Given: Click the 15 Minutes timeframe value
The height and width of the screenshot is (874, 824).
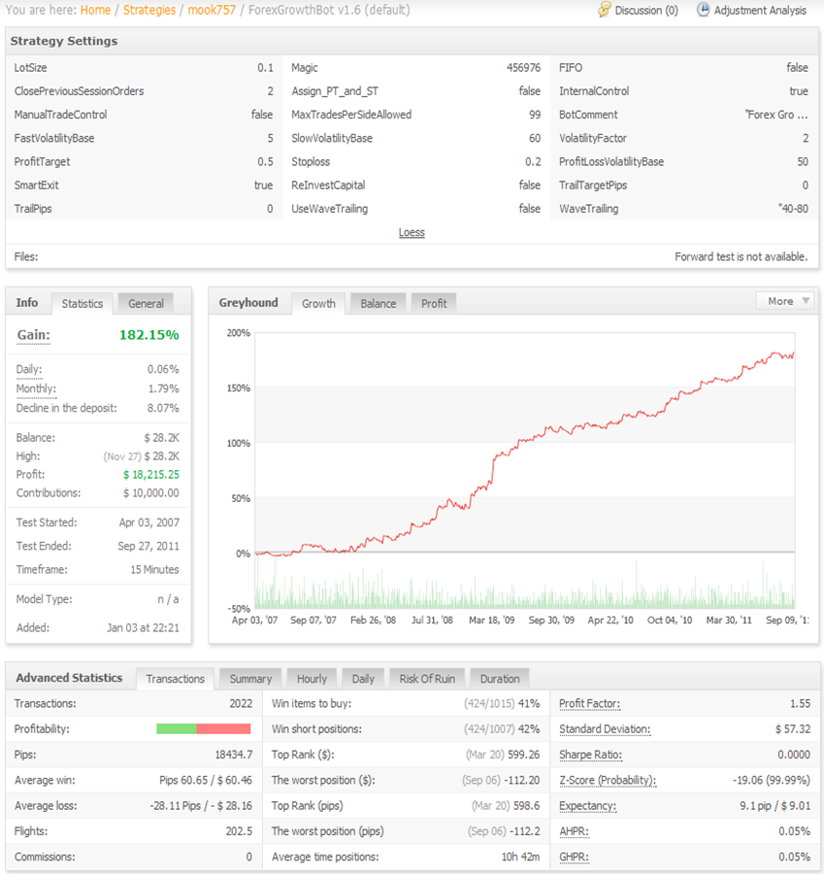Looking at the screenshot, I should 154,569.
